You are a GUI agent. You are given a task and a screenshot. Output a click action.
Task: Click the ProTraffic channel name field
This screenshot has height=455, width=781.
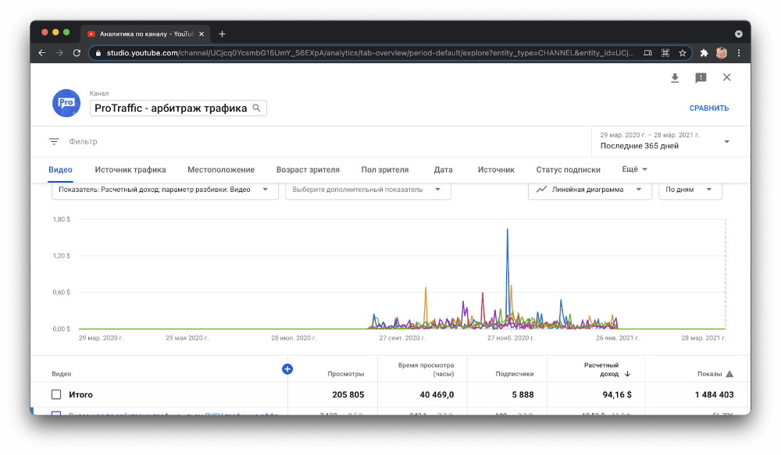(170, 108)
